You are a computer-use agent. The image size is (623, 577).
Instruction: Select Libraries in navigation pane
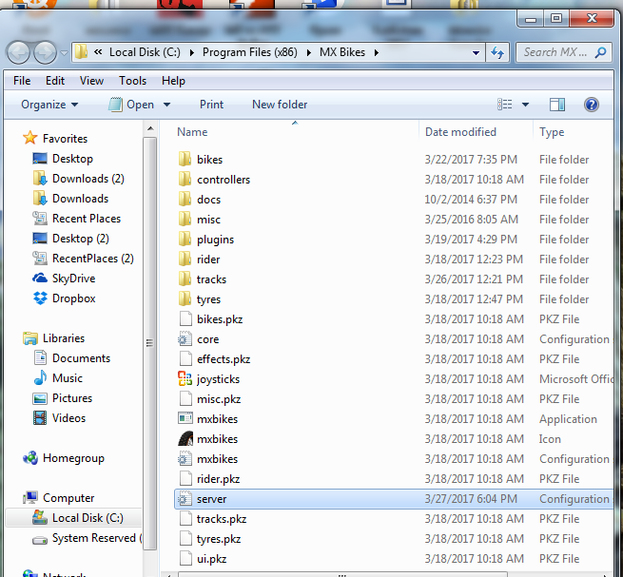pyautogui.click(x=64, y=338)
